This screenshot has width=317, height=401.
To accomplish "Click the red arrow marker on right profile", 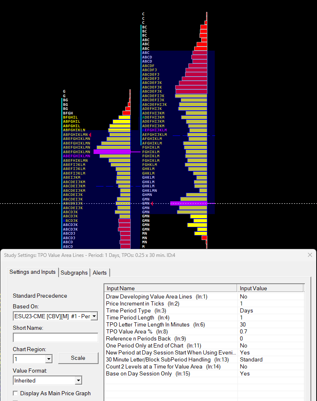I will point(152,203).
